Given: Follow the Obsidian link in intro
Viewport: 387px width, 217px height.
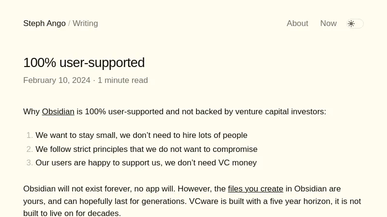Looking at the screenshot, I should pyautogui.click(x=58, y=112).
